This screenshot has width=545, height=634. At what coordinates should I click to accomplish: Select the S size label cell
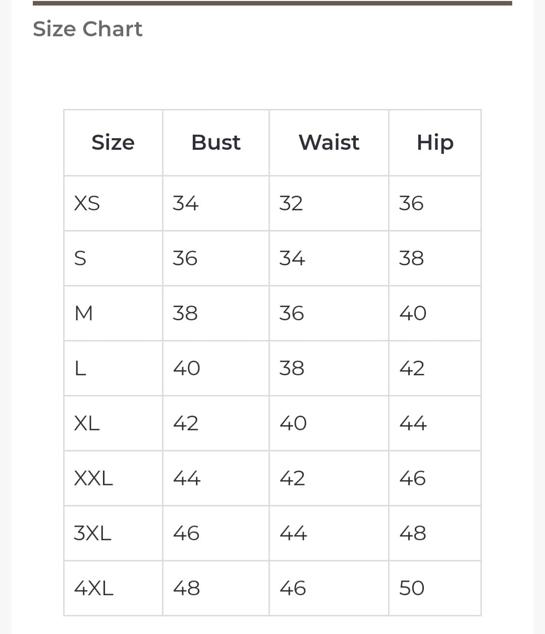point(80,258)
